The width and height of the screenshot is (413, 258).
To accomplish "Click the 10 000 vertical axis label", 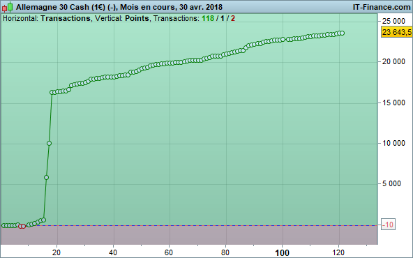I will tap(393, 143).
